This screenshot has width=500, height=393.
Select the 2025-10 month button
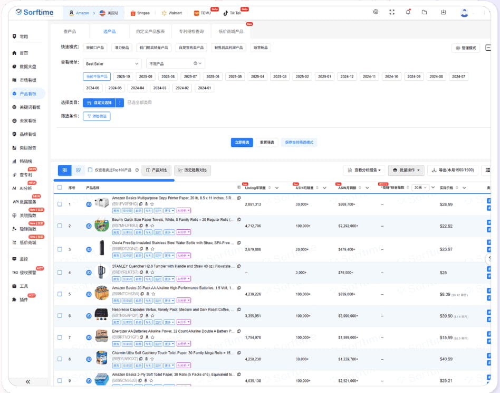click(123, 77)
